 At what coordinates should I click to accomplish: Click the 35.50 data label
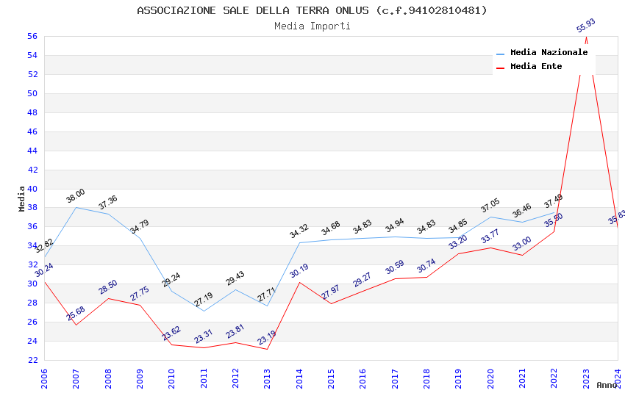click(554, 220)
